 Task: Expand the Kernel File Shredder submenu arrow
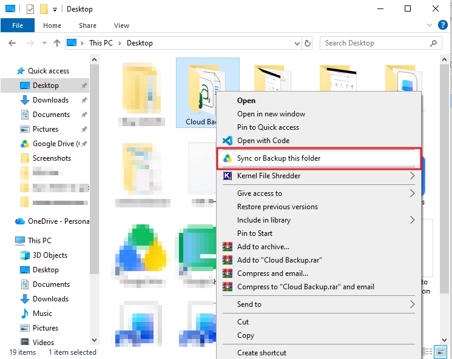tap(412, 176)
